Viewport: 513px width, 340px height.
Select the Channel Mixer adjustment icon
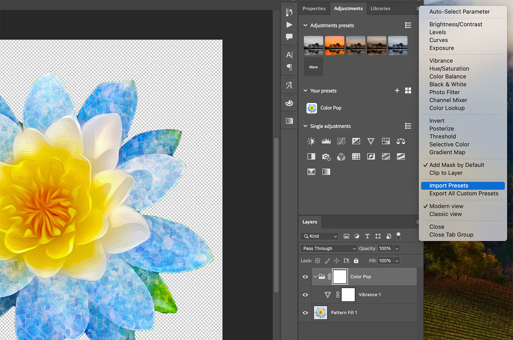point(341,157)
